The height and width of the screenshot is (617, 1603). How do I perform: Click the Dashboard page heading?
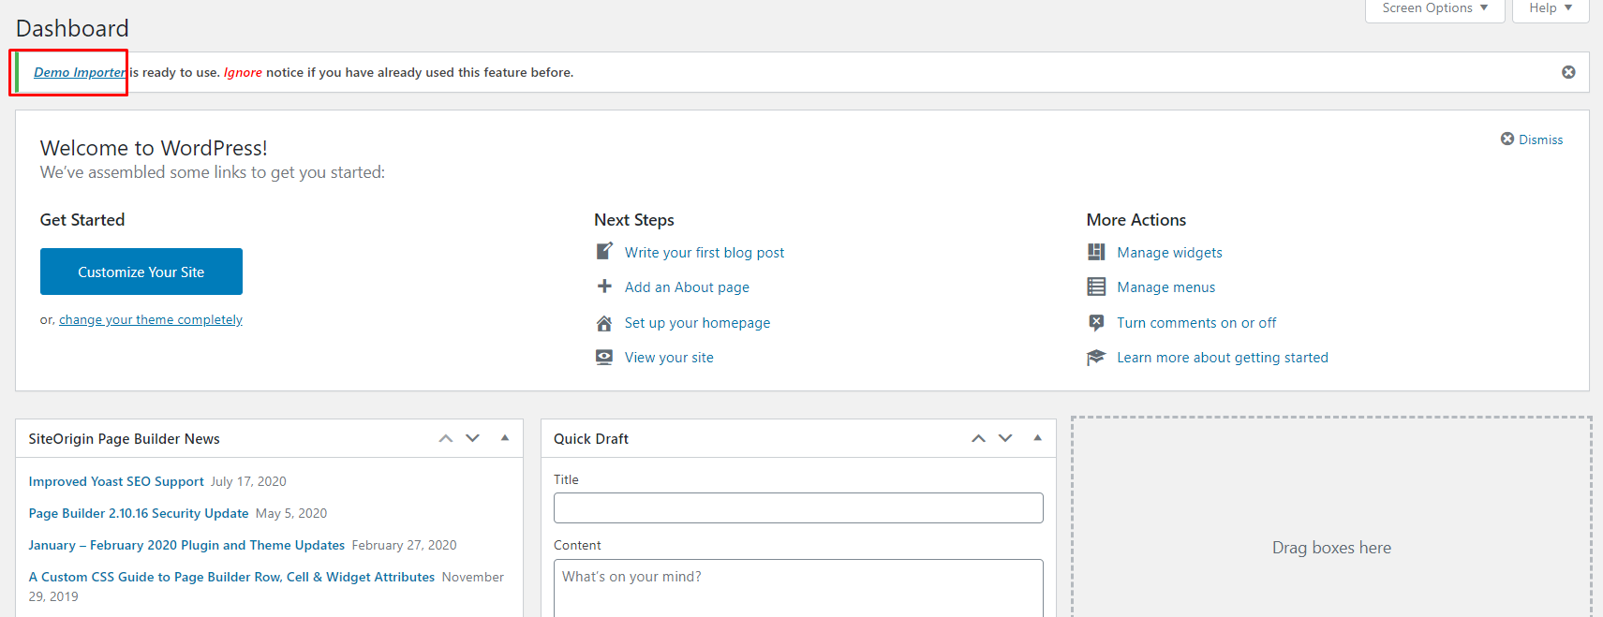pos(72,28)
